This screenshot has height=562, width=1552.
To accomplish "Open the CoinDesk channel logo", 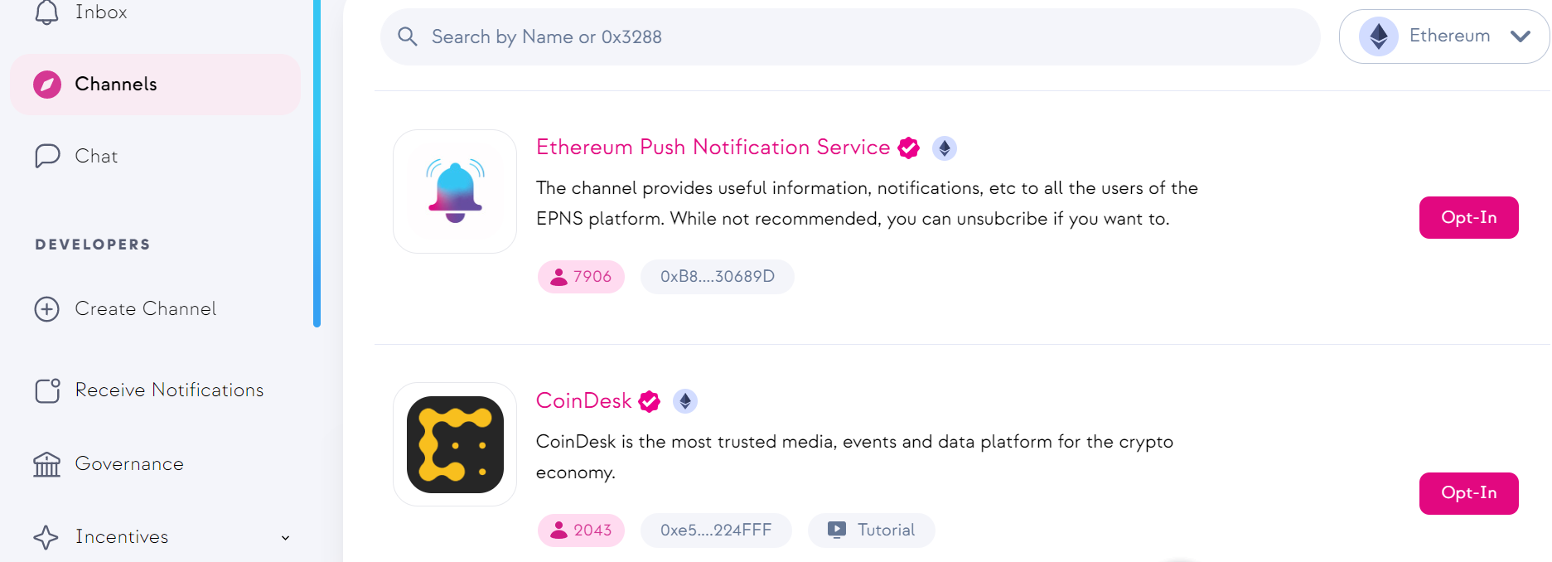I will coord(455,444).
